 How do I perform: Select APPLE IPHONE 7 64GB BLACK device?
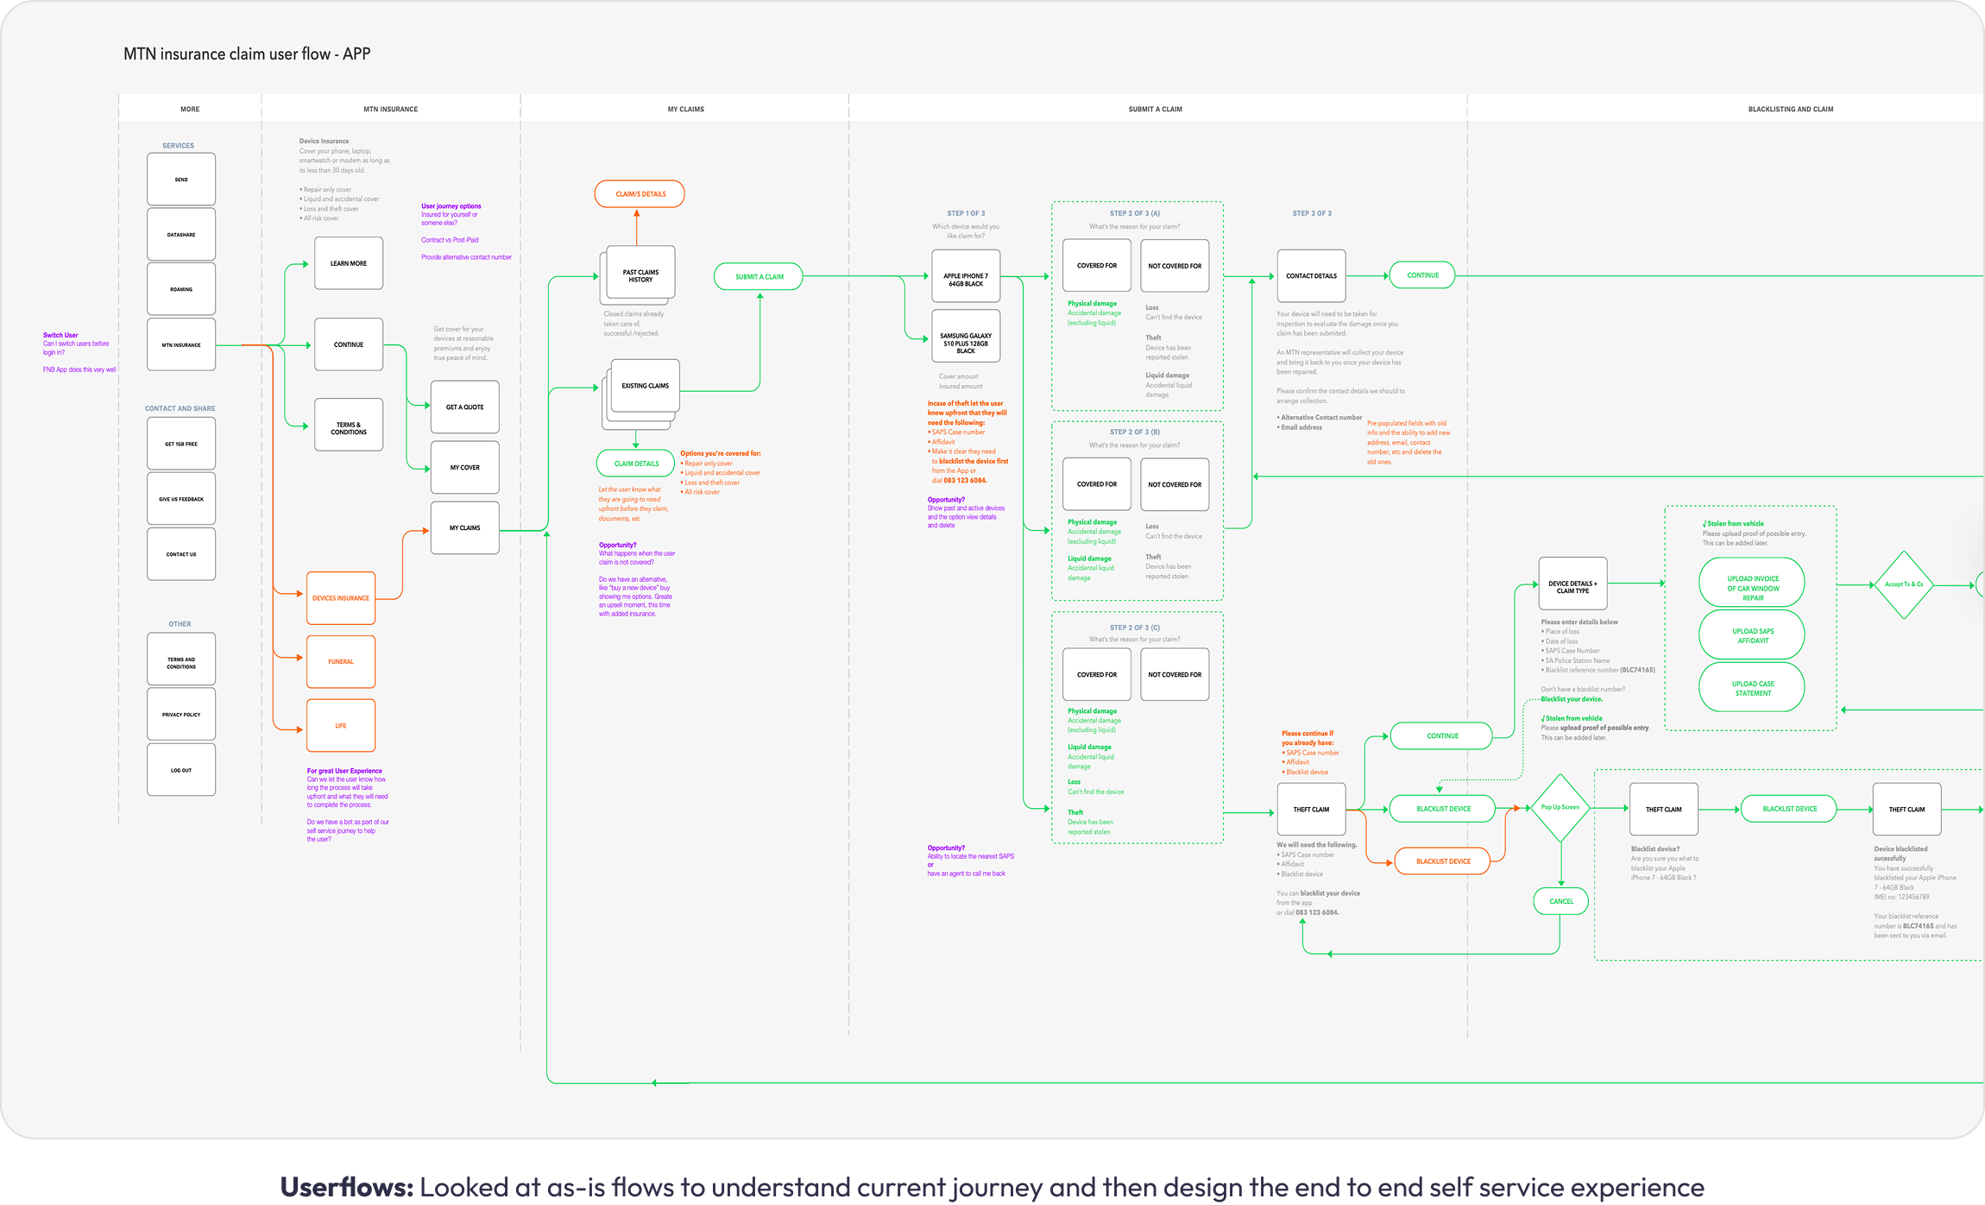(966, 276)
